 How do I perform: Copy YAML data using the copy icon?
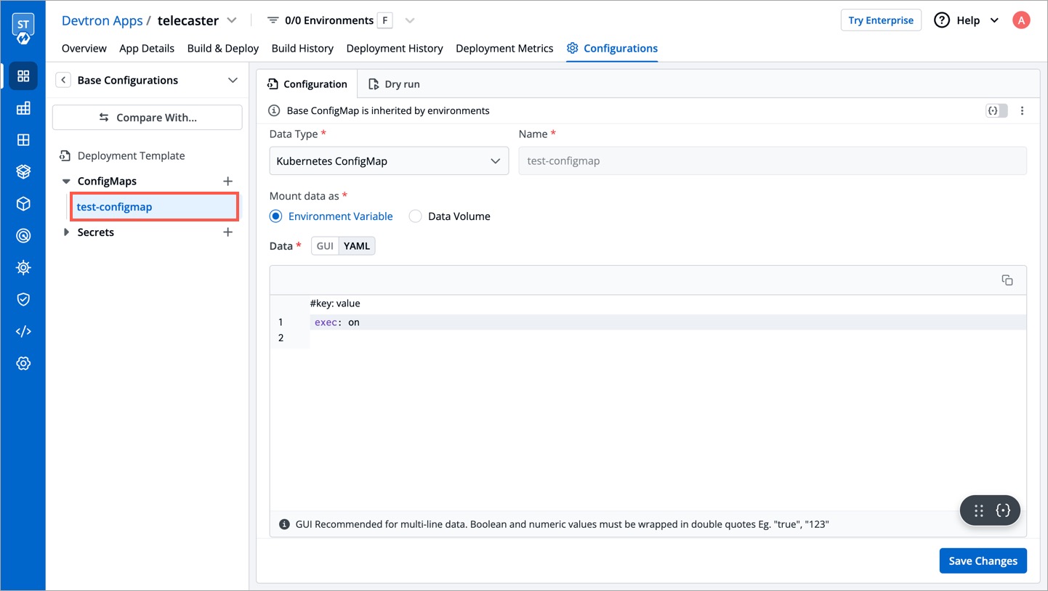(x=1007, y=280)
